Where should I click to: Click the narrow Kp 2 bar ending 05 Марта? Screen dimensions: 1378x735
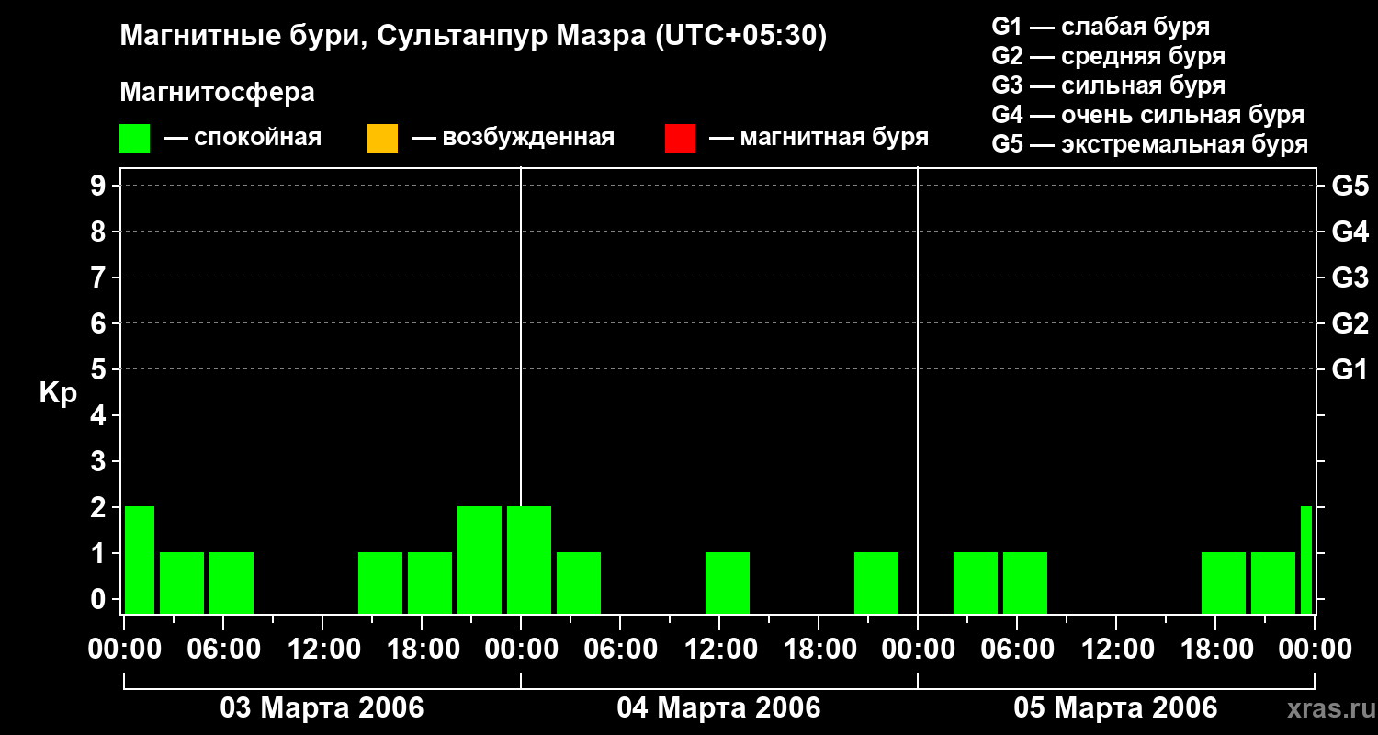(x=1306, y=560)
